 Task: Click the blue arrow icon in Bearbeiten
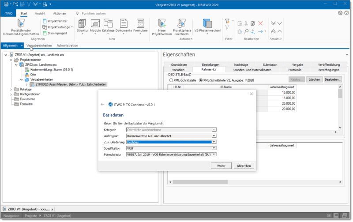click(x=260, y=31)
